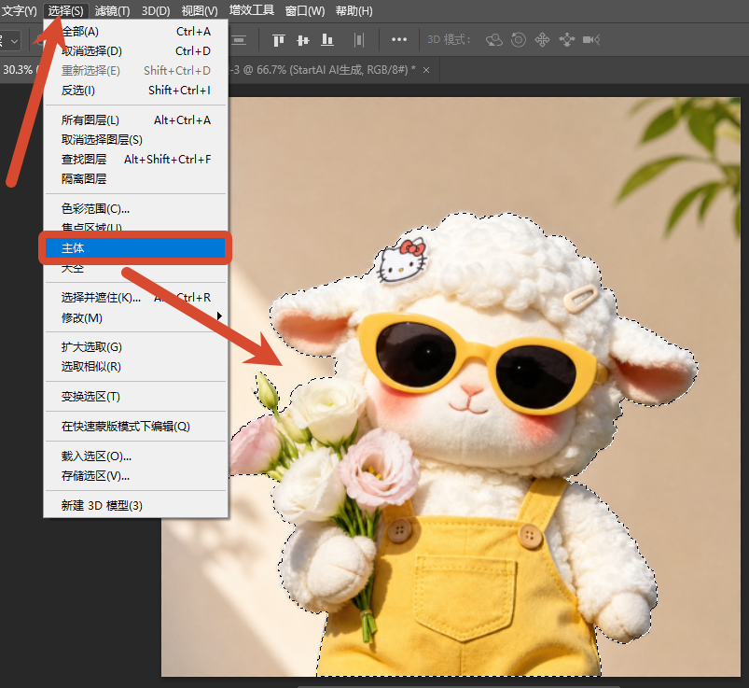Click the sheep's yellow sunglasses on canvas
This screenshot has width=749, height=688.
click(x=481, y=363)
